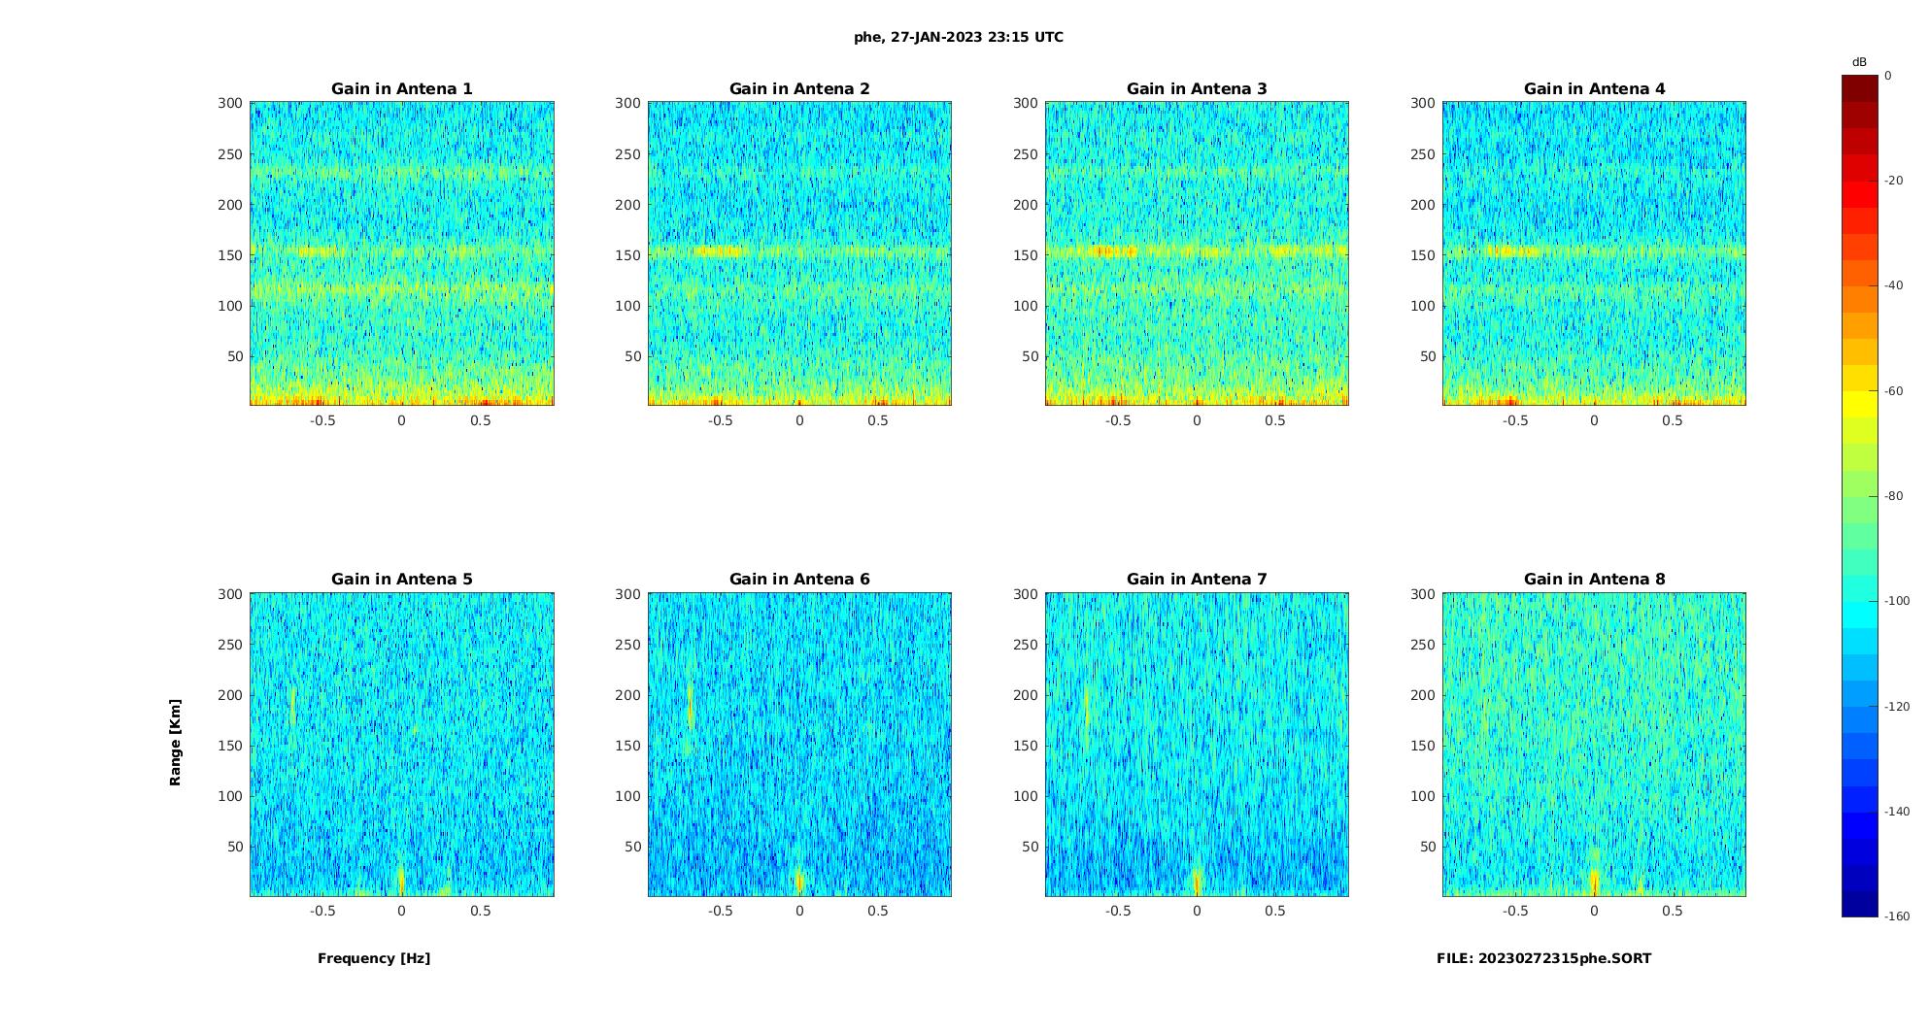Click the Gain in Antena 1 plot title
This screenshot has width=1929, height=1032.
pyautogui.click(x=401, y=88)
